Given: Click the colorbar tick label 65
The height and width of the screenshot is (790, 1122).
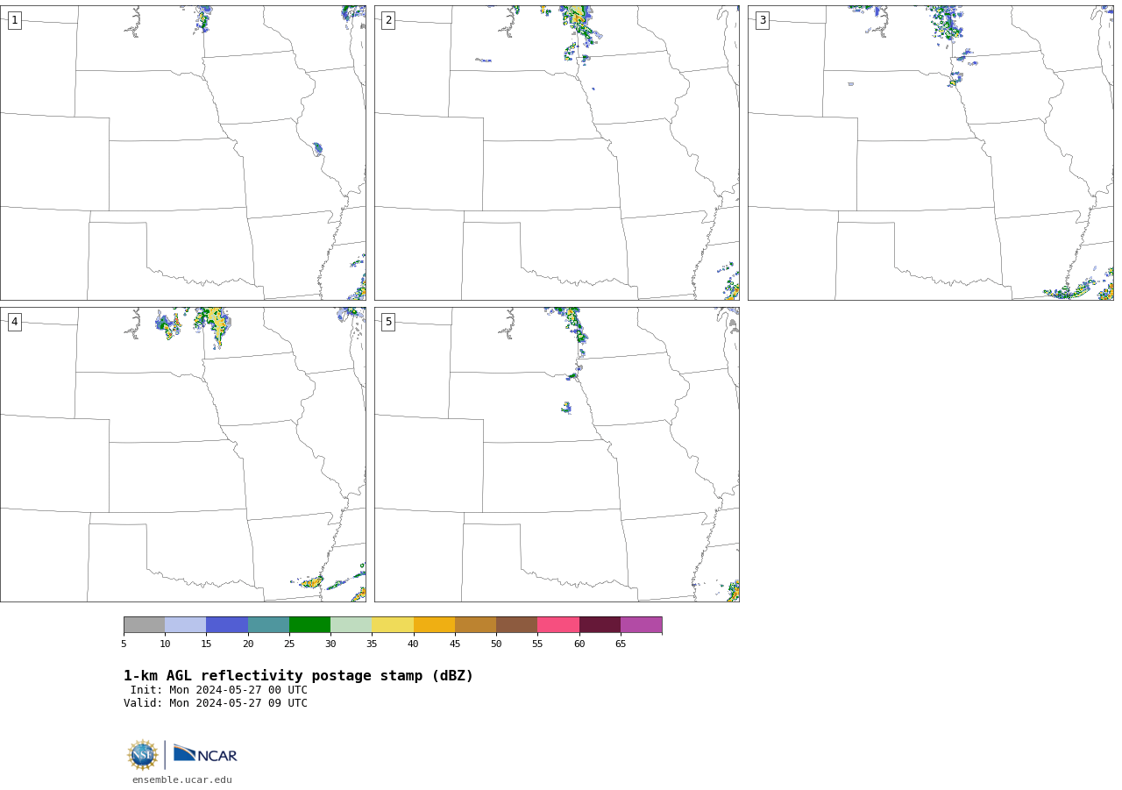Looking at the screenshot, I should (621, 644).
